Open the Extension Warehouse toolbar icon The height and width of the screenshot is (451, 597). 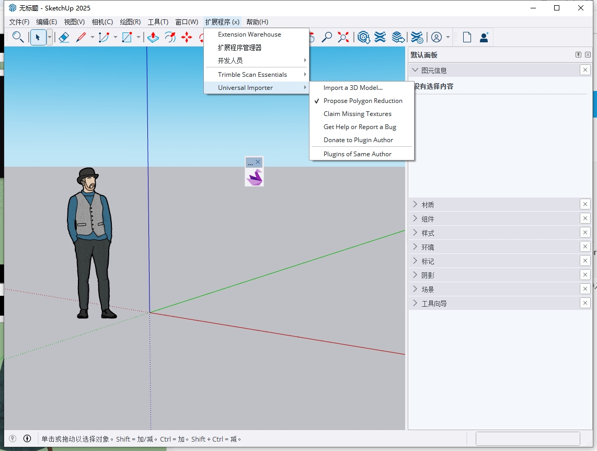coord(380,37)
